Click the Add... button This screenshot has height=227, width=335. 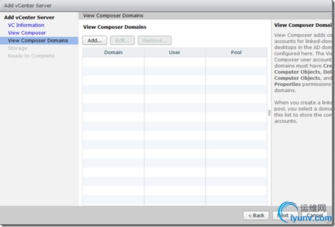coord(95,40)
